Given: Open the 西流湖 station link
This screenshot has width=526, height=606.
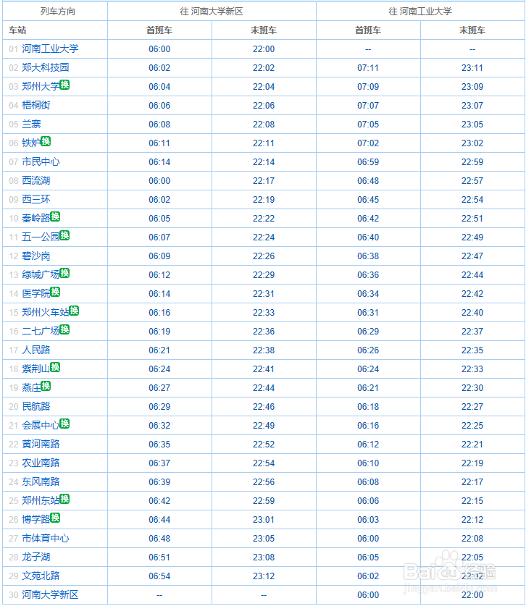Looking at the screenshot, I should (36, 180).
